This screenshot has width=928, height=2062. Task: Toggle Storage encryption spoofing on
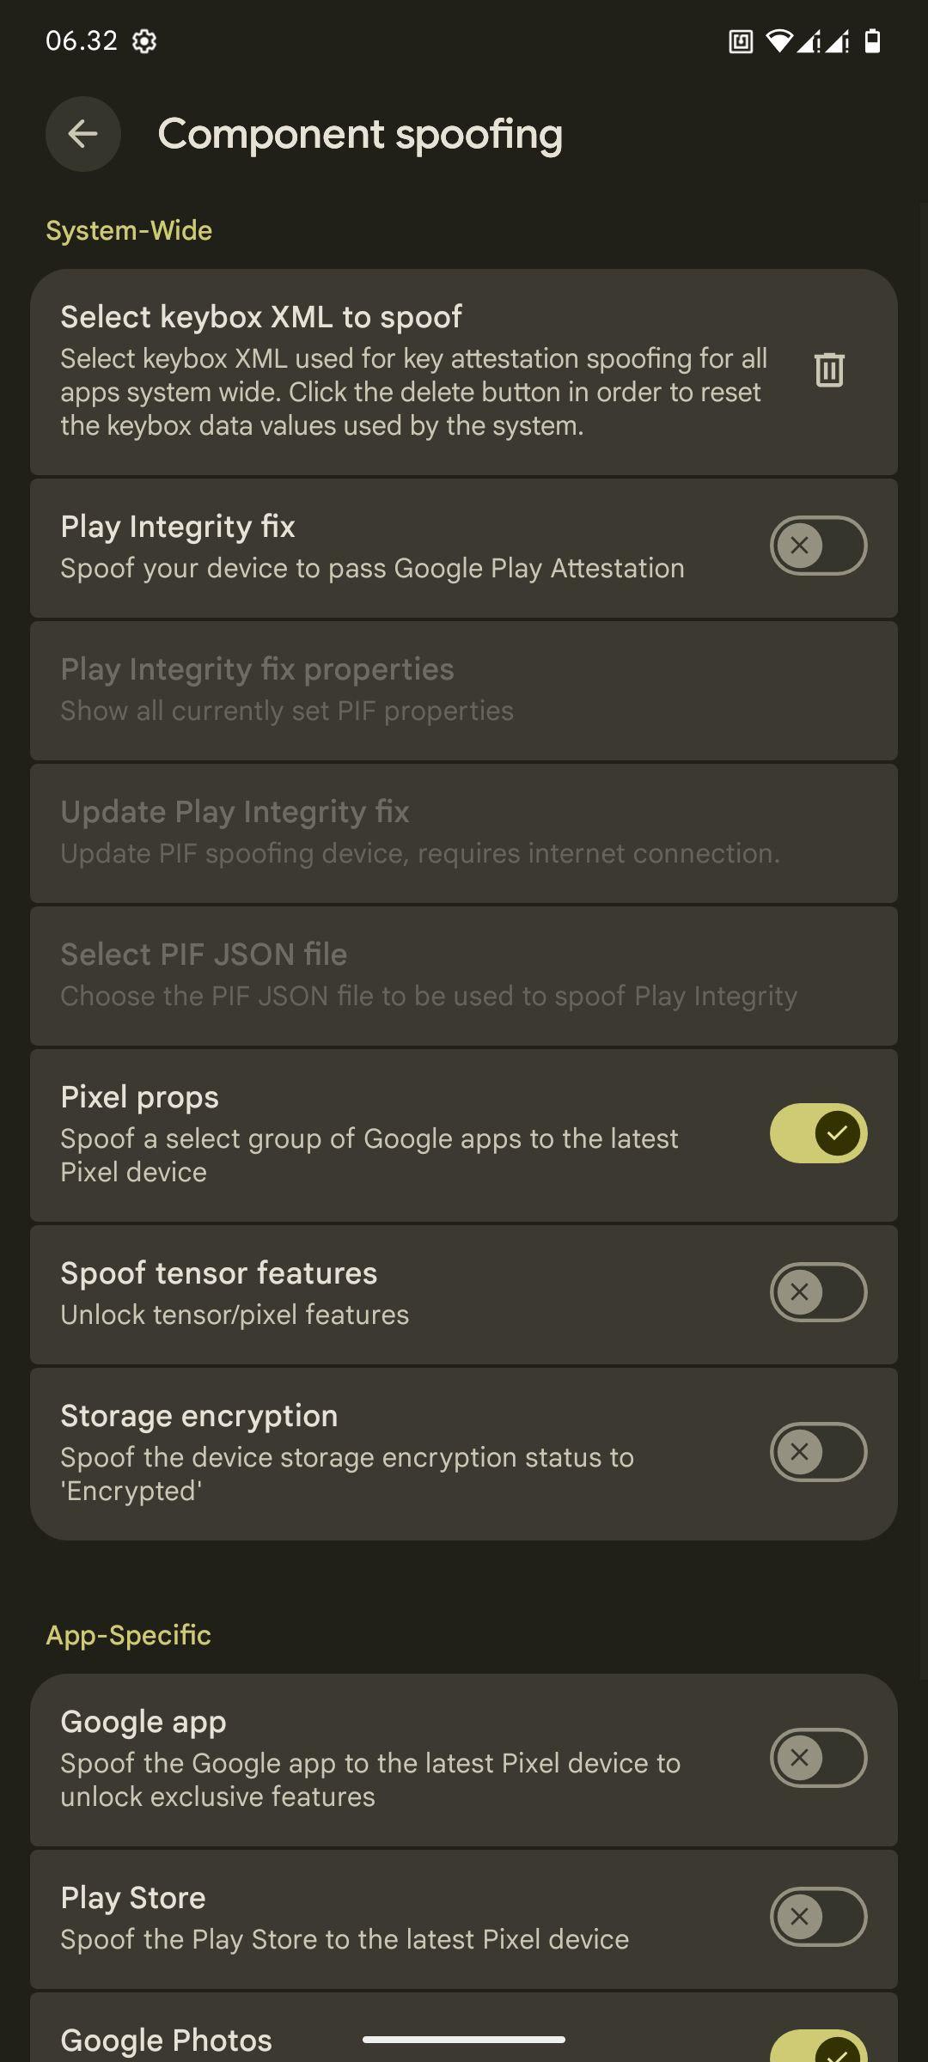pos(818,1452)
